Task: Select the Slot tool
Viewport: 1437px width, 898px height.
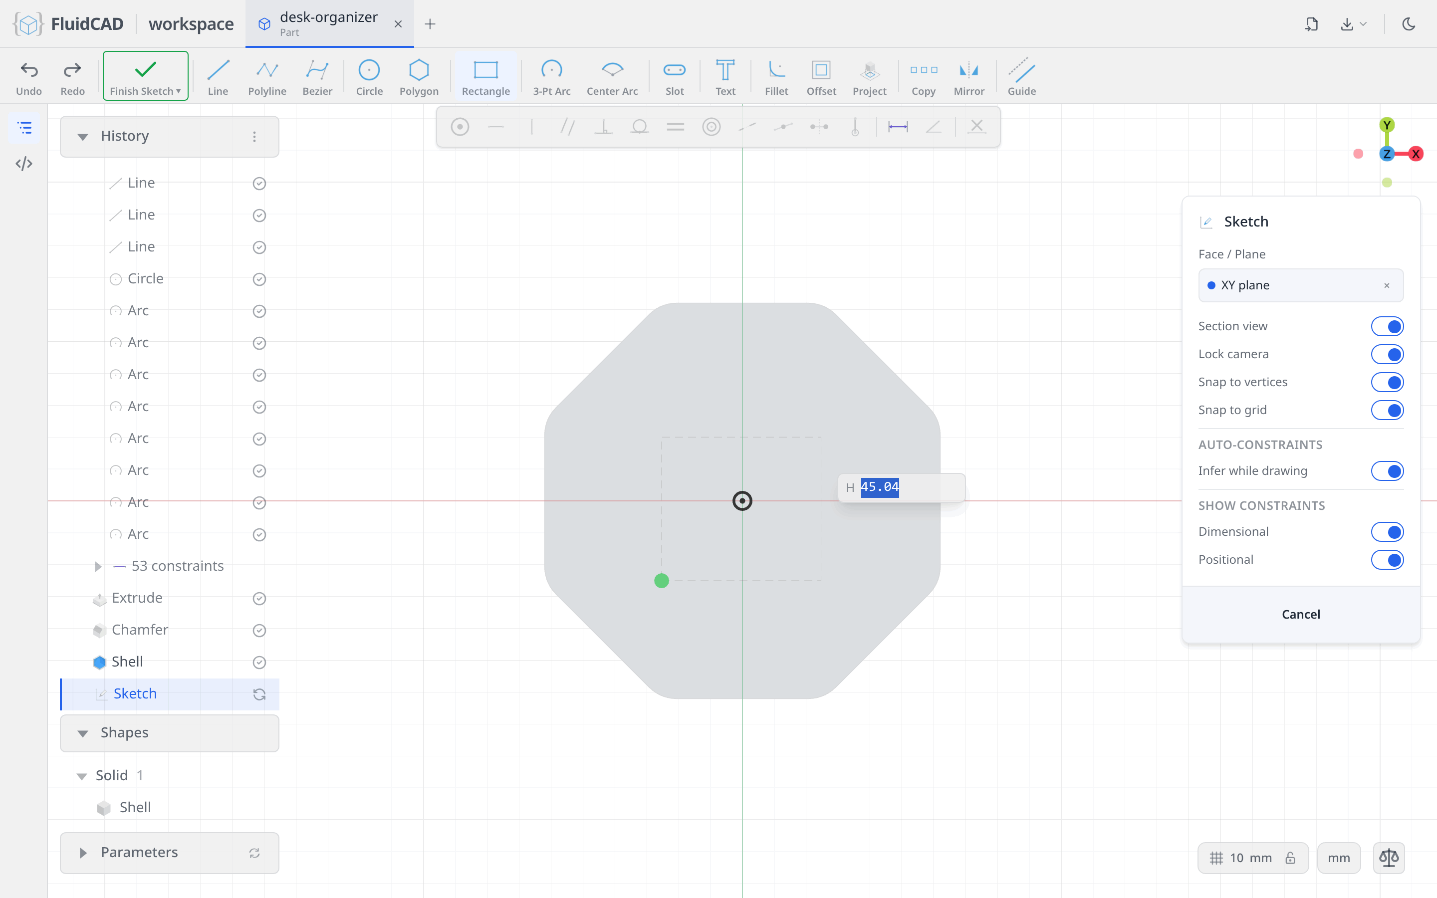Action: pos(675,77)
